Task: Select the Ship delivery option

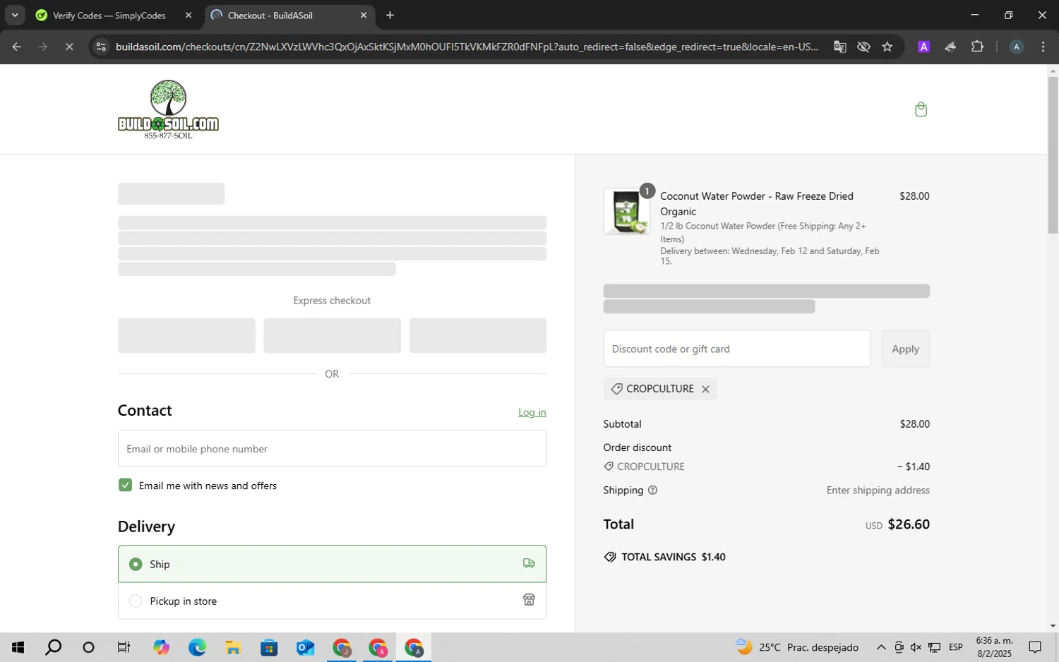Action: (x=332, y=564)
